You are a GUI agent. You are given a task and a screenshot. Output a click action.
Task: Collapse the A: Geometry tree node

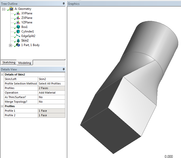click(x=4, y=9)
